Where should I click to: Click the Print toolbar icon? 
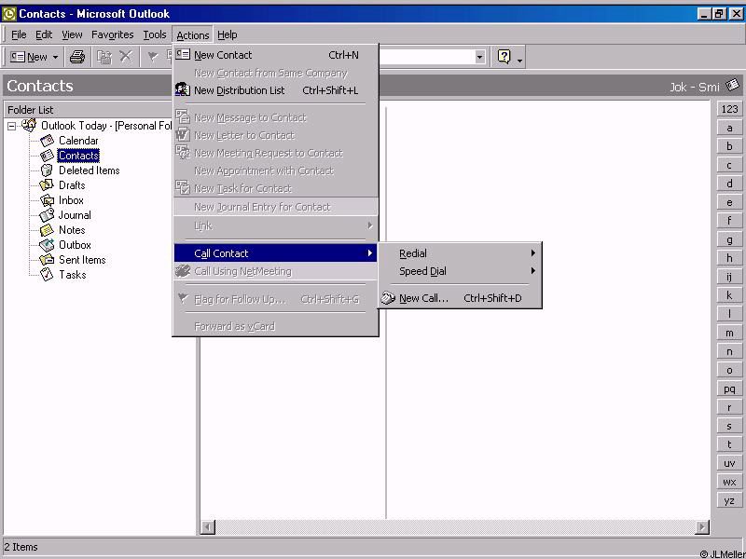click(77, 57)
